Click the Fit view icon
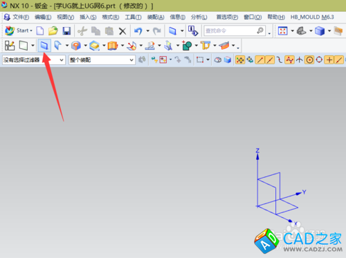346x258 pixels. pos(282,30)
